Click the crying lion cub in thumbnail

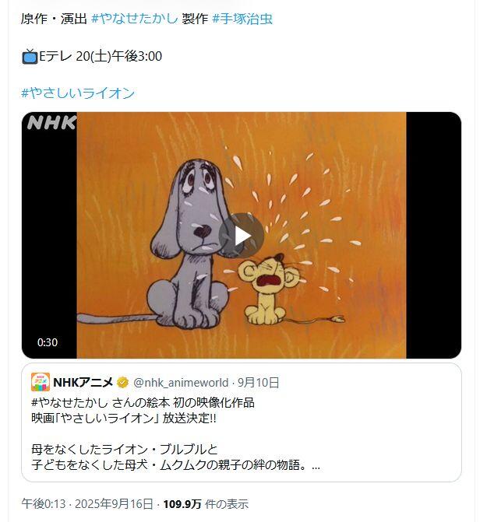tap(270, 289)
